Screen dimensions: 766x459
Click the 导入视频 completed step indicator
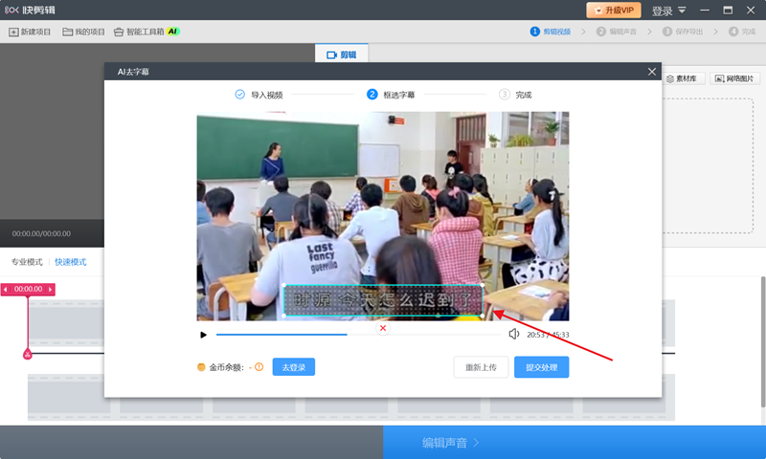259,95
